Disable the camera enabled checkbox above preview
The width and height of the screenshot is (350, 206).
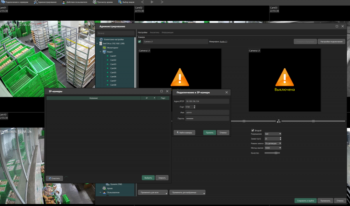(139, 41)
